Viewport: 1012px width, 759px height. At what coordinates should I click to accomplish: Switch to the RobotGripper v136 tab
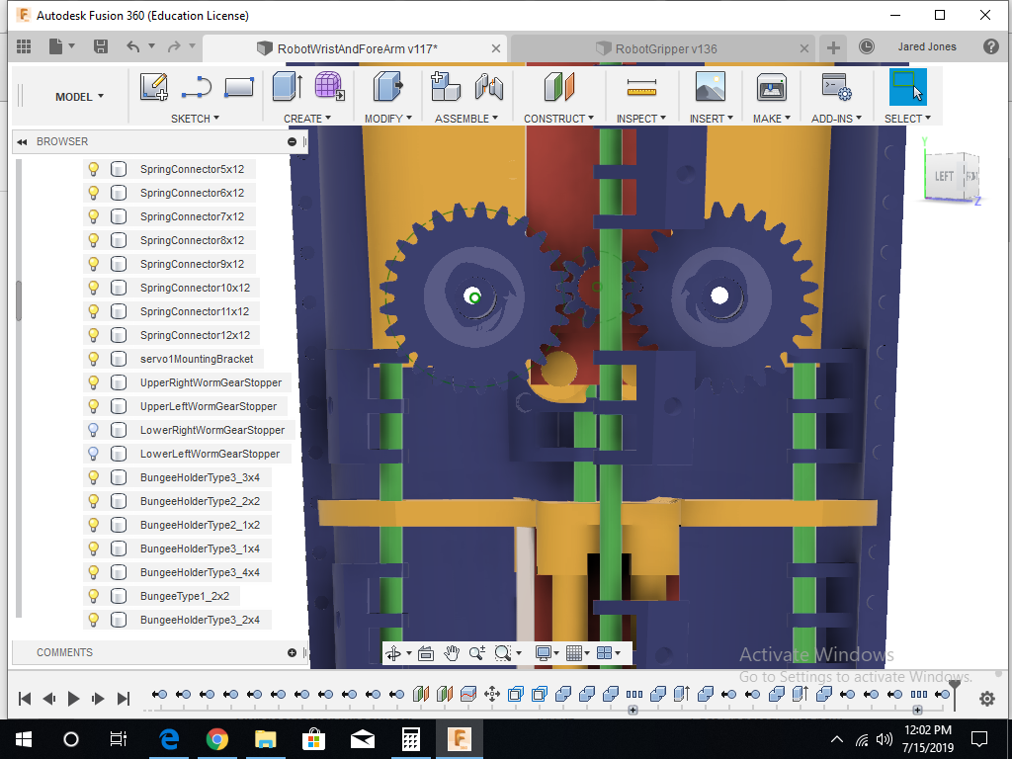click(665, 49)
